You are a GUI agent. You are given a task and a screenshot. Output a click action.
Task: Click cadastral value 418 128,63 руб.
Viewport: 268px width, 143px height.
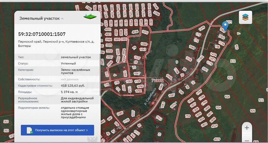click(x=73, y=85)
